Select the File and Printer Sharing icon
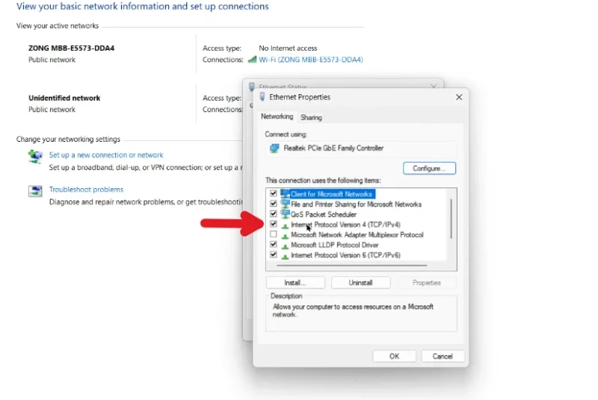This screenshot has width=598, height=400. (x=285, y=204)
